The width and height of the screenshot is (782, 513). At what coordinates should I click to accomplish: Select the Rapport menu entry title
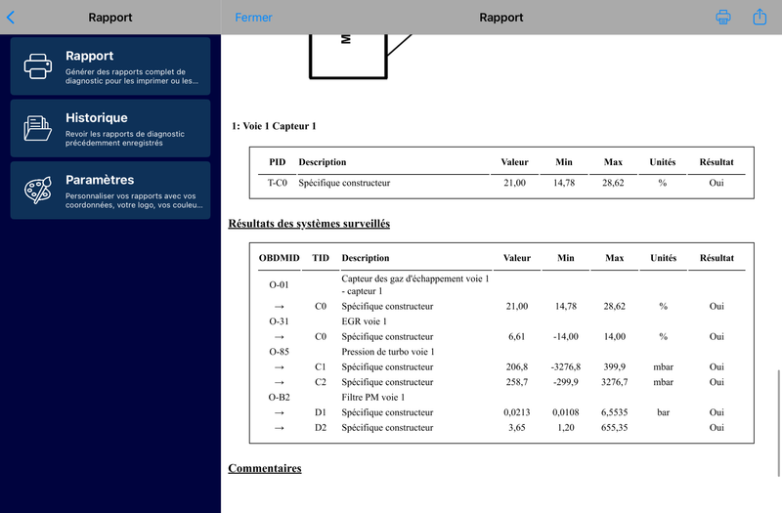click(90, 57)
